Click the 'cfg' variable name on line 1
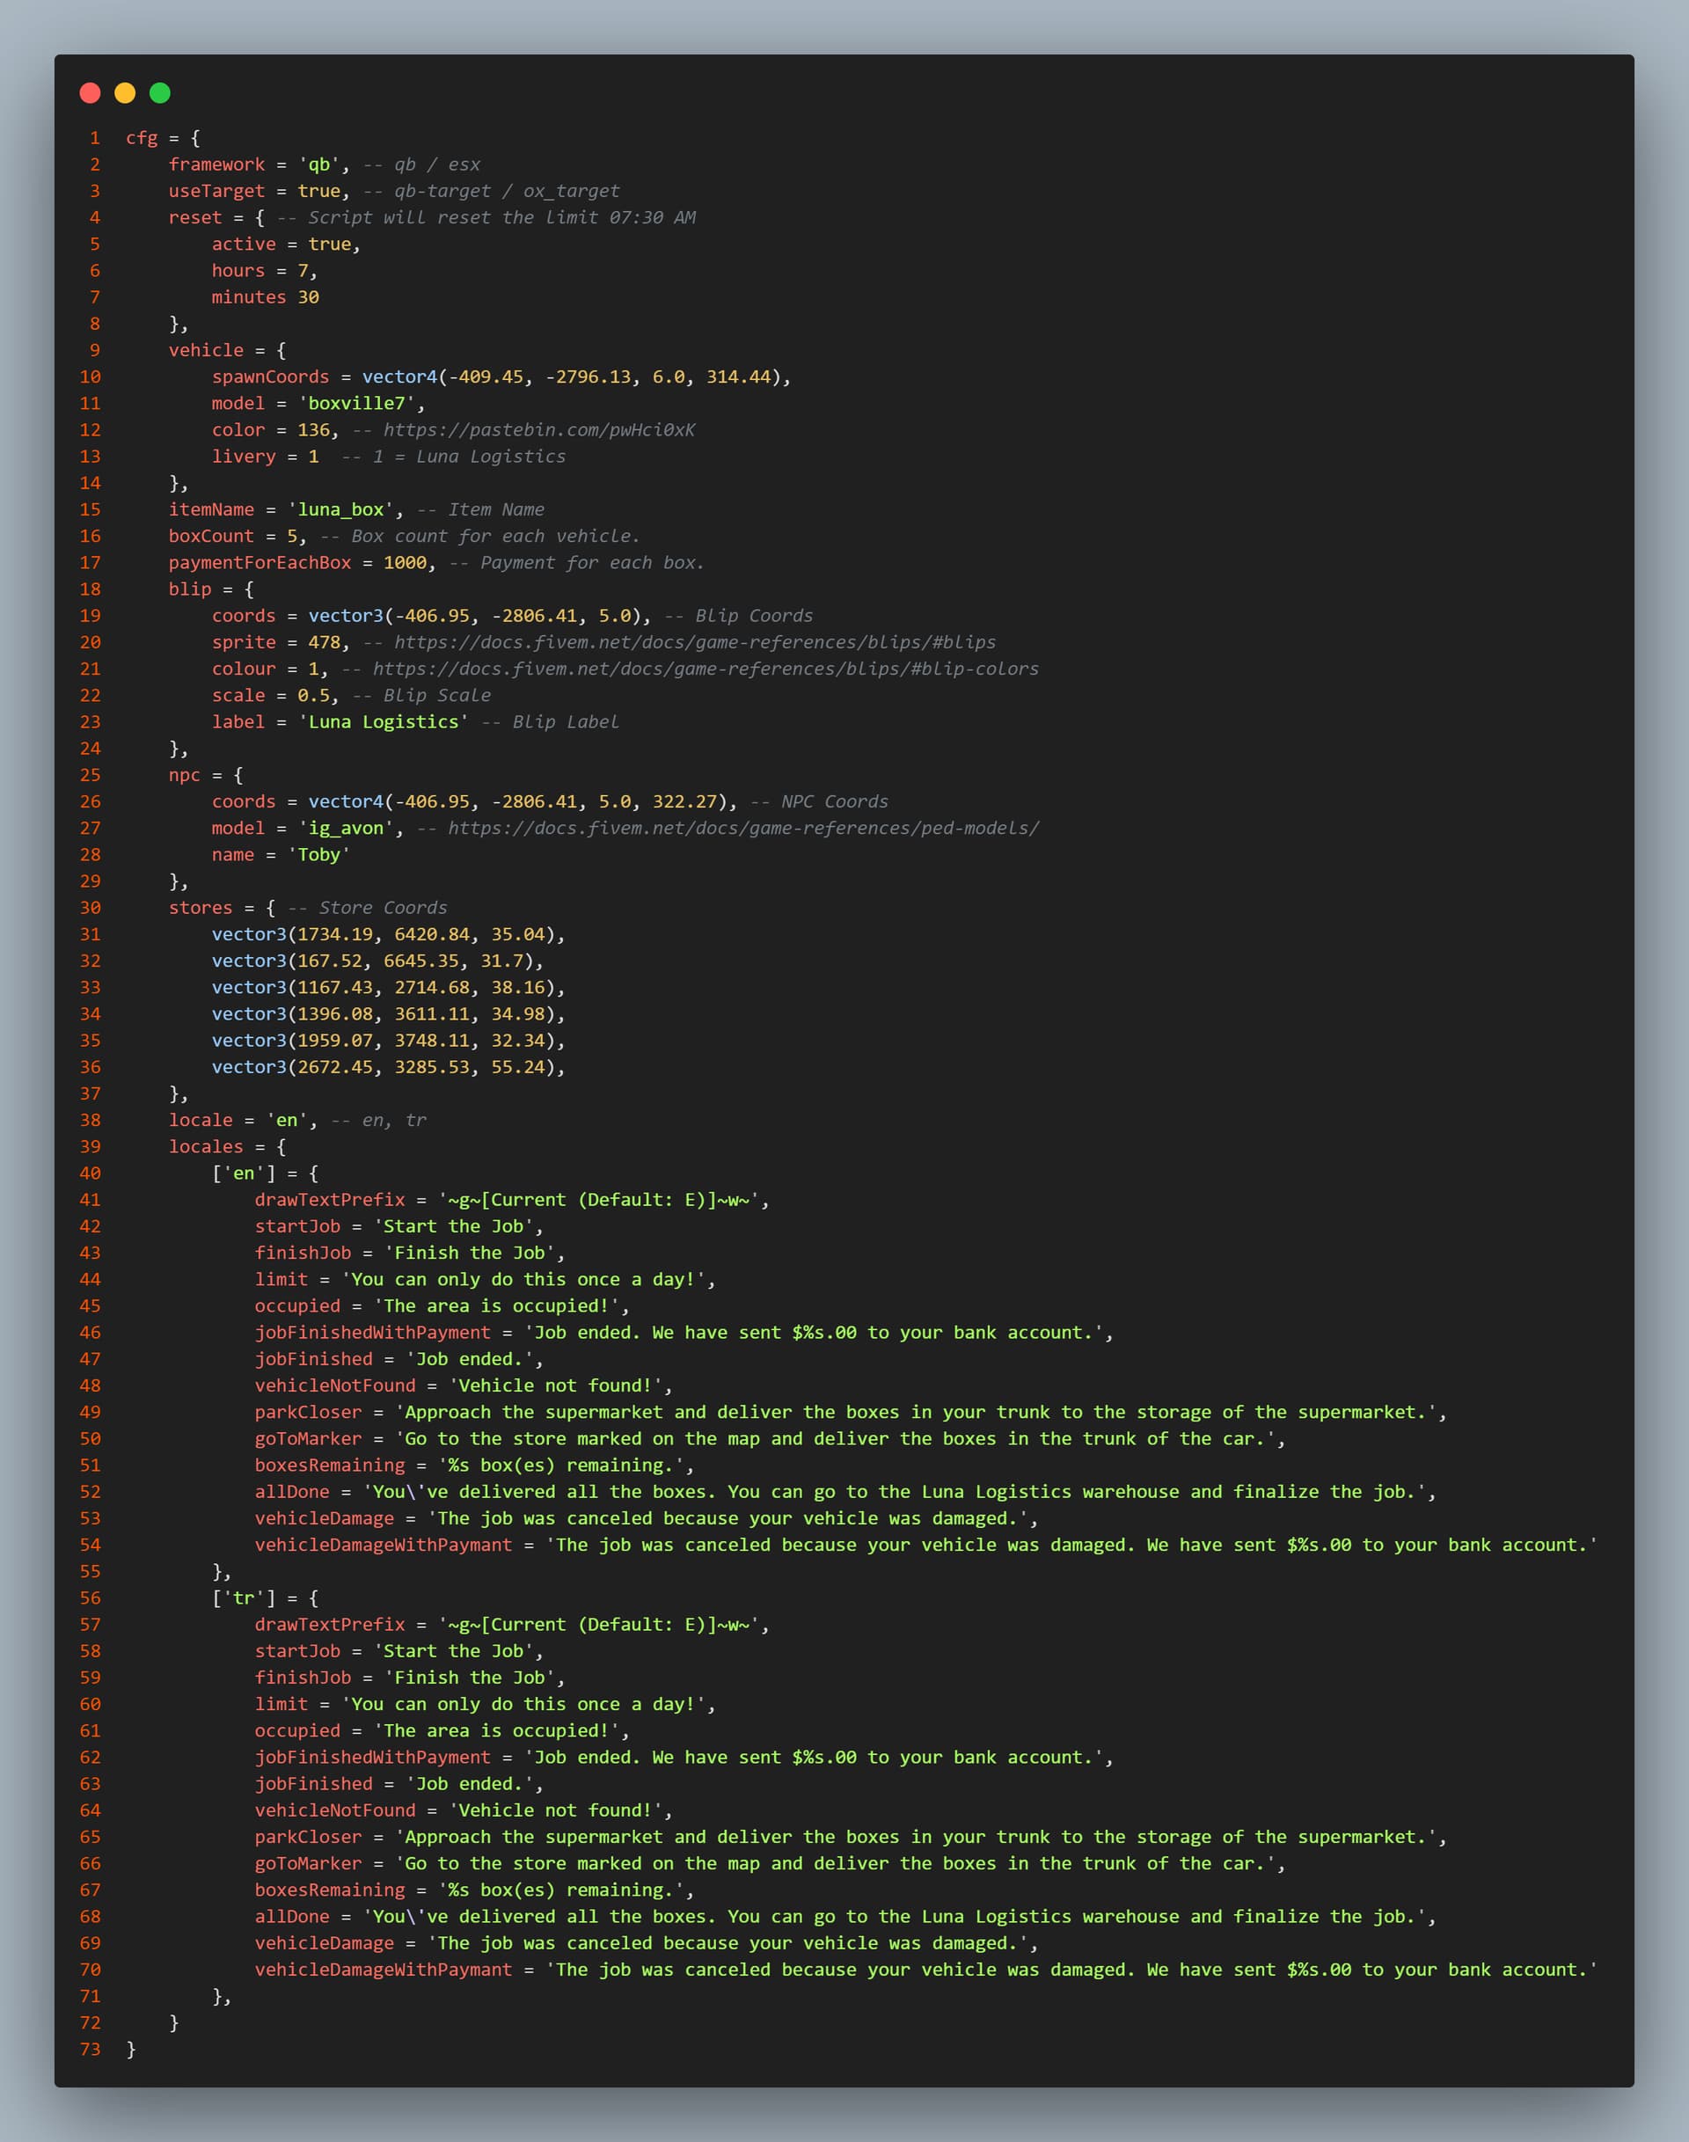Image resolution: width=1689 pixels, height=2142 pixels. 142,137
